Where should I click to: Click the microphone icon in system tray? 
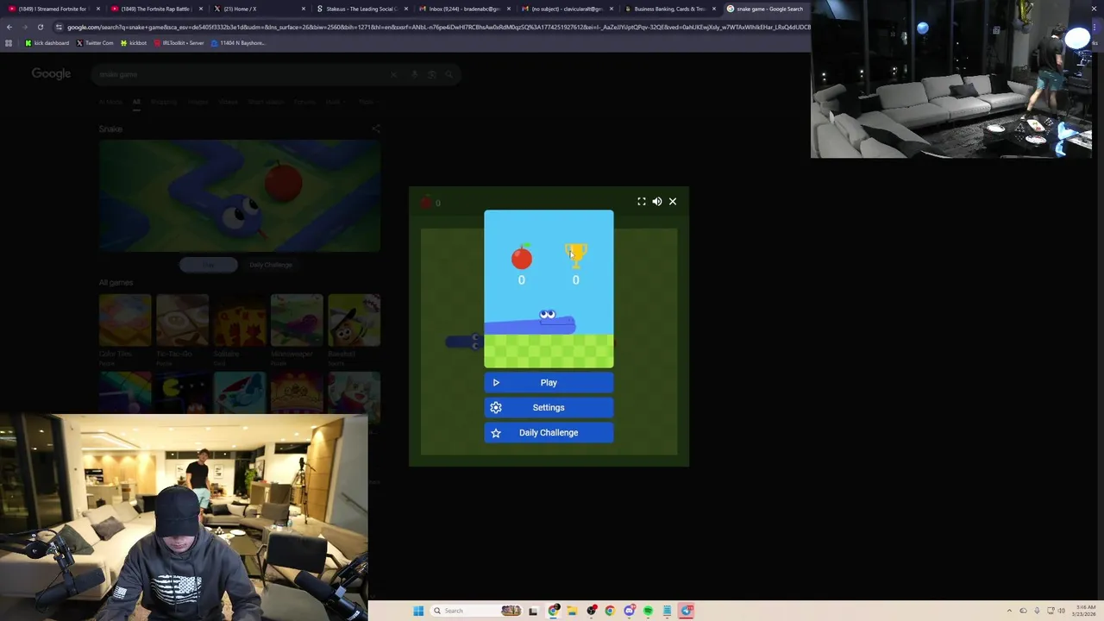point(1037,611)
